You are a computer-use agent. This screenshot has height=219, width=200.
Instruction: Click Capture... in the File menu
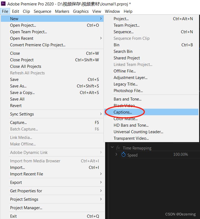pyautogui.click(x=52, y=122)
